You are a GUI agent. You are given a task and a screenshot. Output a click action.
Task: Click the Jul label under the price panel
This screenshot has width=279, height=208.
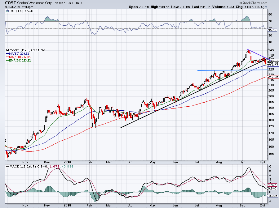pyautogui.click(x=197, y=162)
